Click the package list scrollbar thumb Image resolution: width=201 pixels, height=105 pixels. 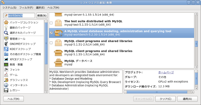tap(196, 44)
